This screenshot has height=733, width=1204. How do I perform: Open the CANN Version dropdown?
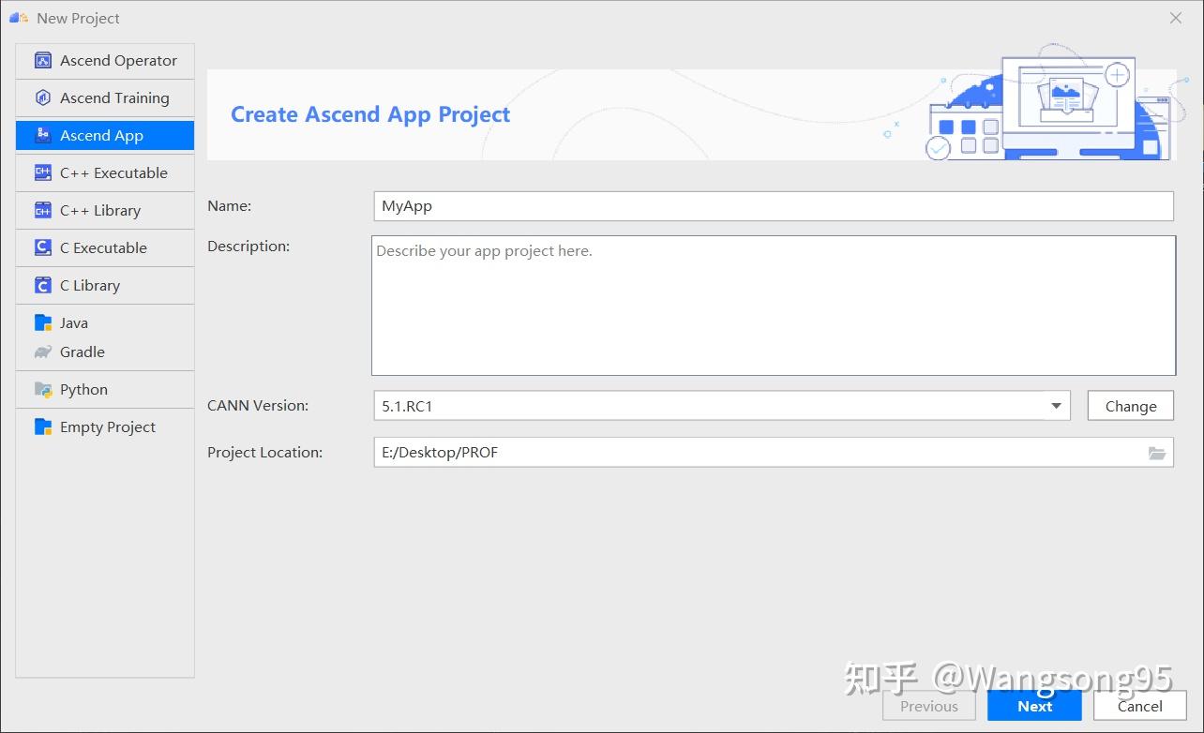[1057, 405]
